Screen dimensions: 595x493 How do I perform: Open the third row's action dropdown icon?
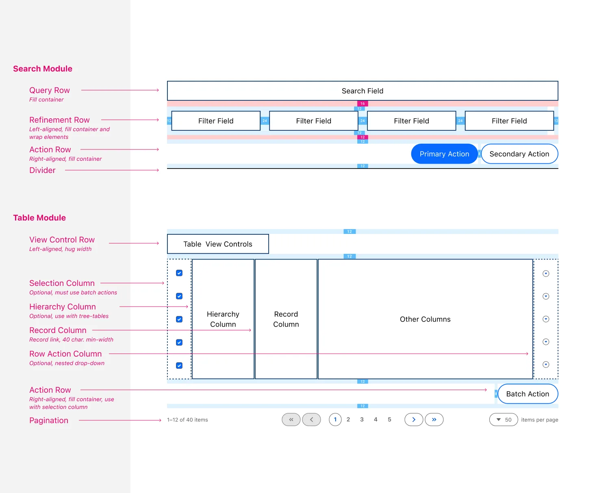(x=546, y=319)
